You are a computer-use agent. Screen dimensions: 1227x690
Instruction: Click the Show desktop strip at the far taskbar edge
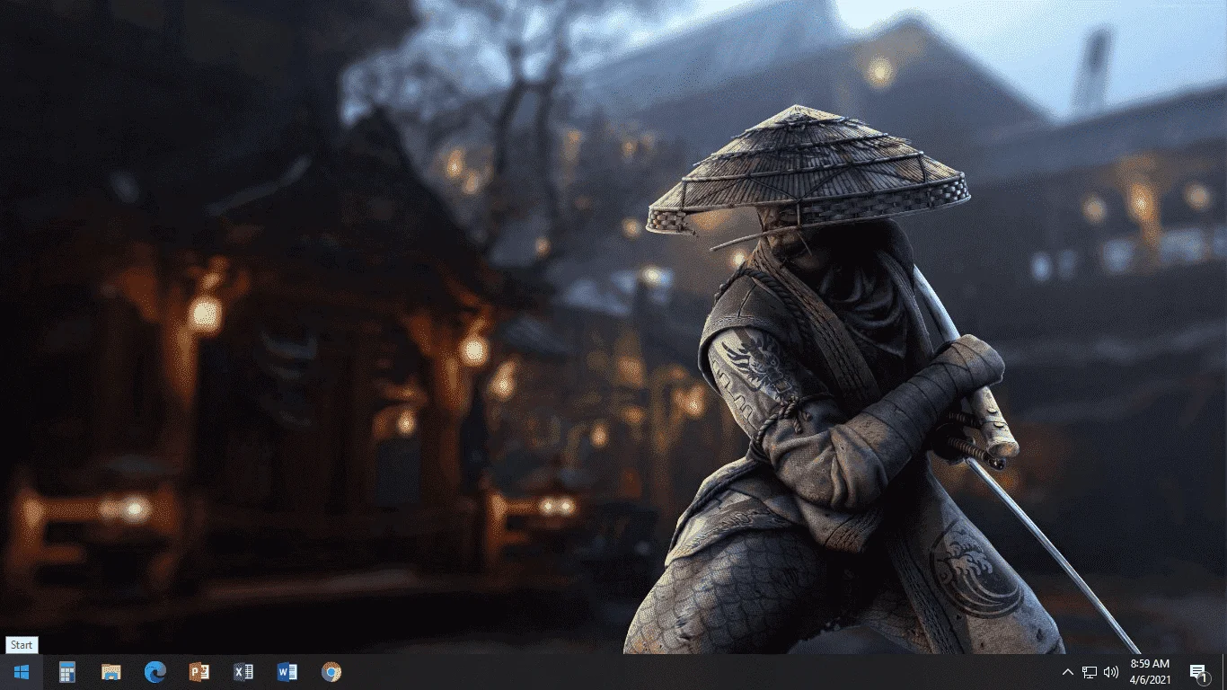point(1224,672)
